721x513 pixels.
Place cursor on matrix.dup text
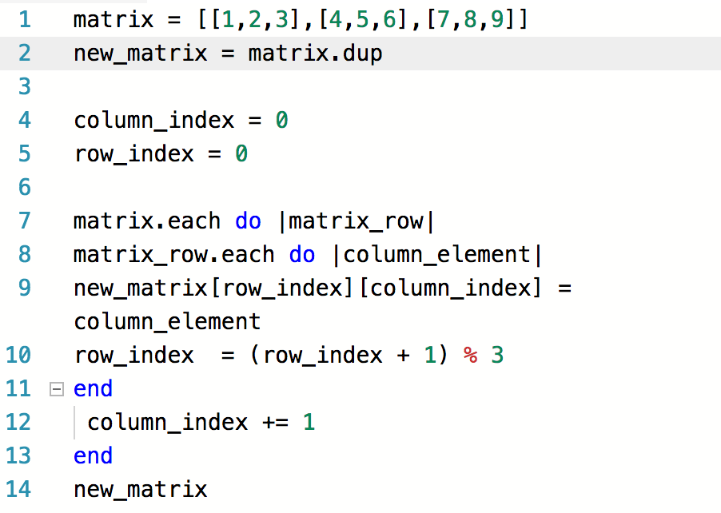315,54
